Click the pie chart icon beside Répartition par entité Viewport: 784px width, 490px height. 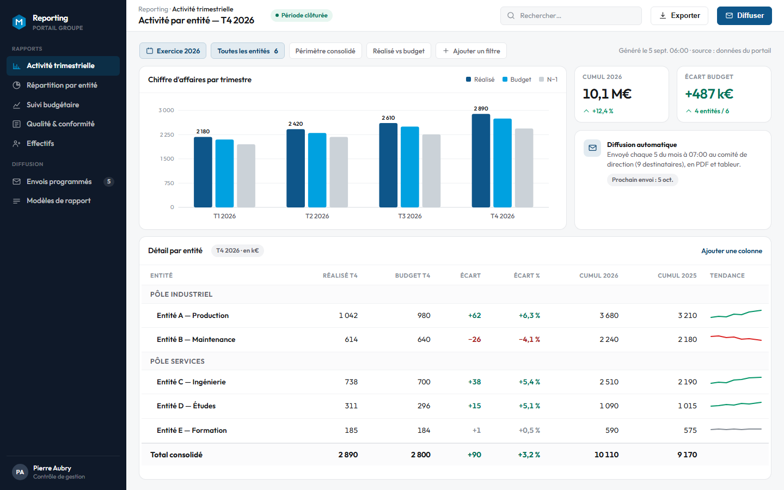pos(16,85)
